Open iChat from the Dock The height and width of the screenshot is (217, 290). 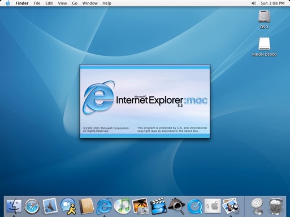coord(68,206)
